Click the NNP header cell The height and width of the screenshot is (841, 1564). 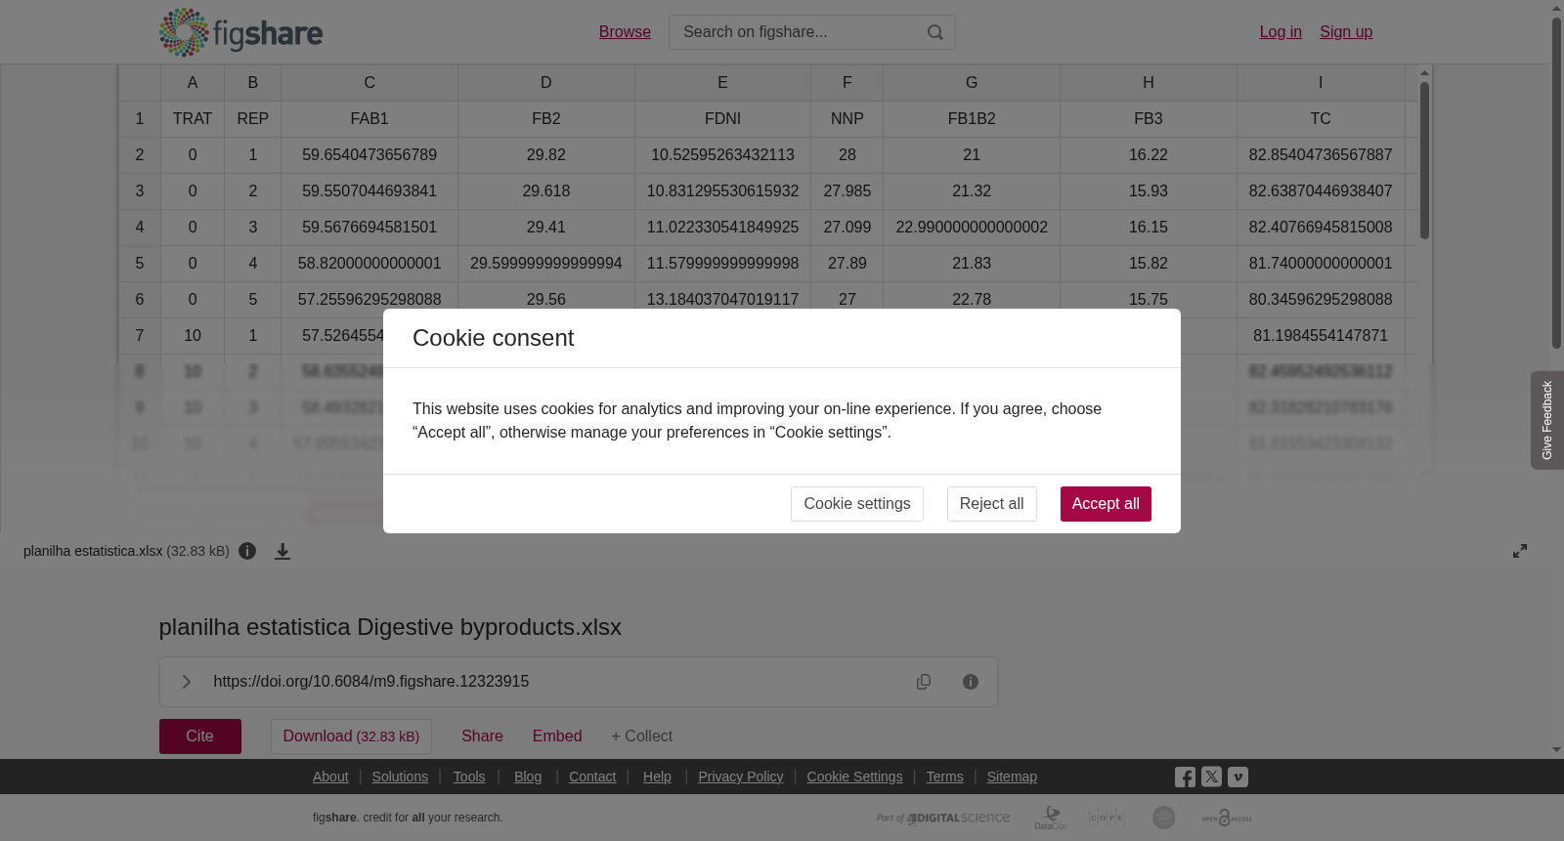(x=847, y=119)
